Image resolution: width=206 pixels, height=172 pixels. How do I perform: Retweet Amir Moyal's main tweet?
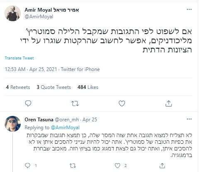click(75, 103)
